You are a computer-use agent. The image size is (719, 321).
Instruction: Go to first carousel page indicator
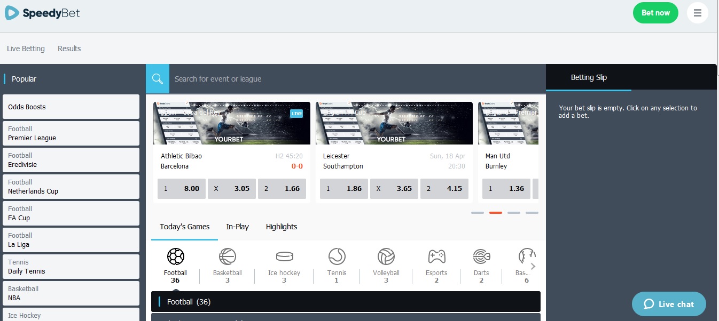(478, 213)
